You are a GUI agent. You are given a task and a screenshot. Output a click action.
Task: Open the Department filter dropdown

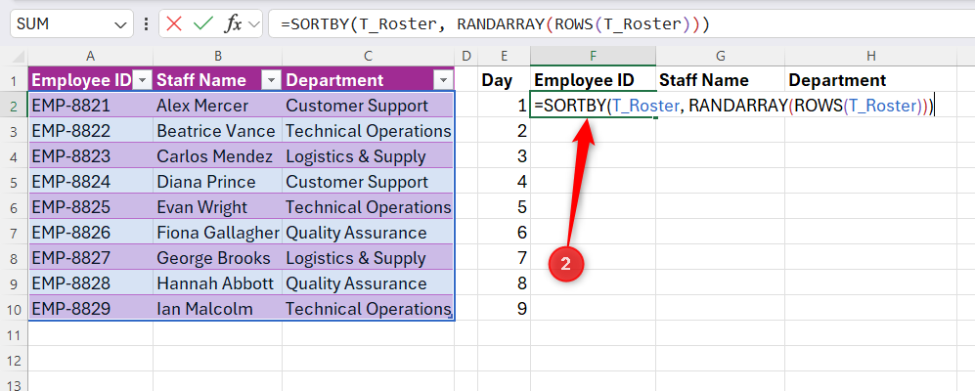click(443, 80)
